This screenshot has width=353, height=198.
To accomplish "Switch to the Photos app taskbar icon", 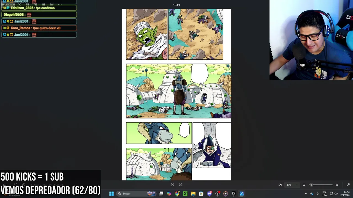I will tap(242, 194).
